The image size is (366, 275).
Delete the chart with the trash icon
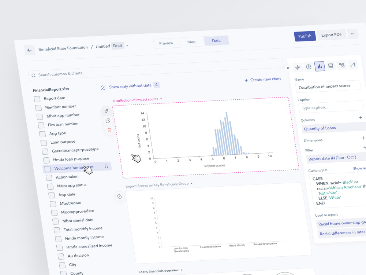coord(109,130)
